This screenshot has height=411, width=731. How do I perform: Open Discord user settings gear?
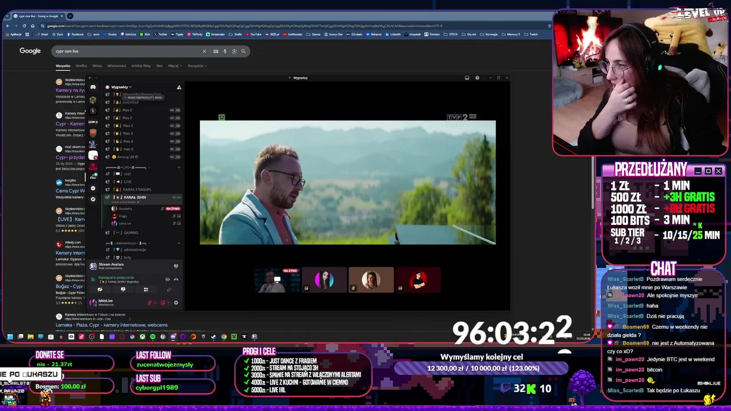(176, 303)
